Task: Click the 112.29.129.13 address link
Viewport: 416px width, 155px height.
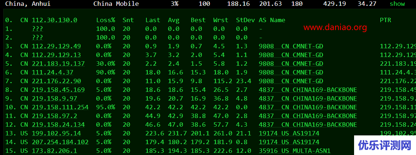Action: 56,55
